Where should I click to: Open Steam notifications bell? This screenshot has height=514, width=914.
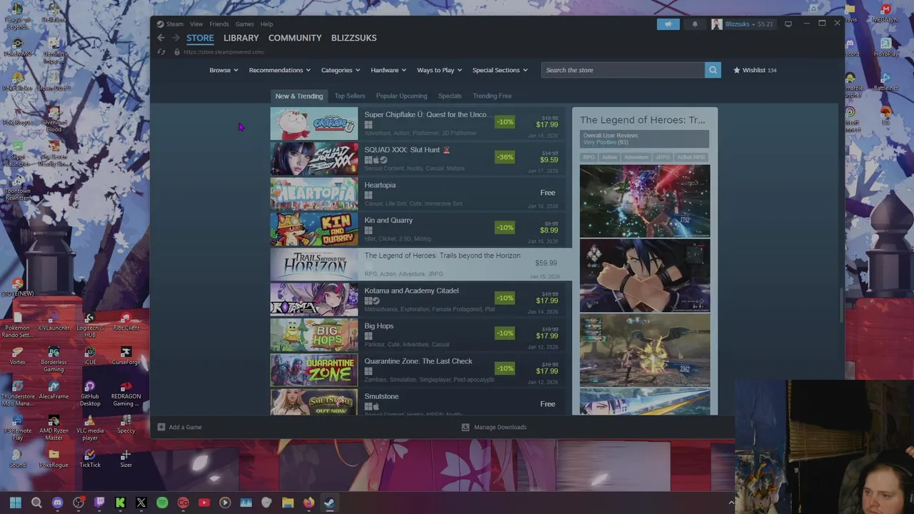(695, 24)
